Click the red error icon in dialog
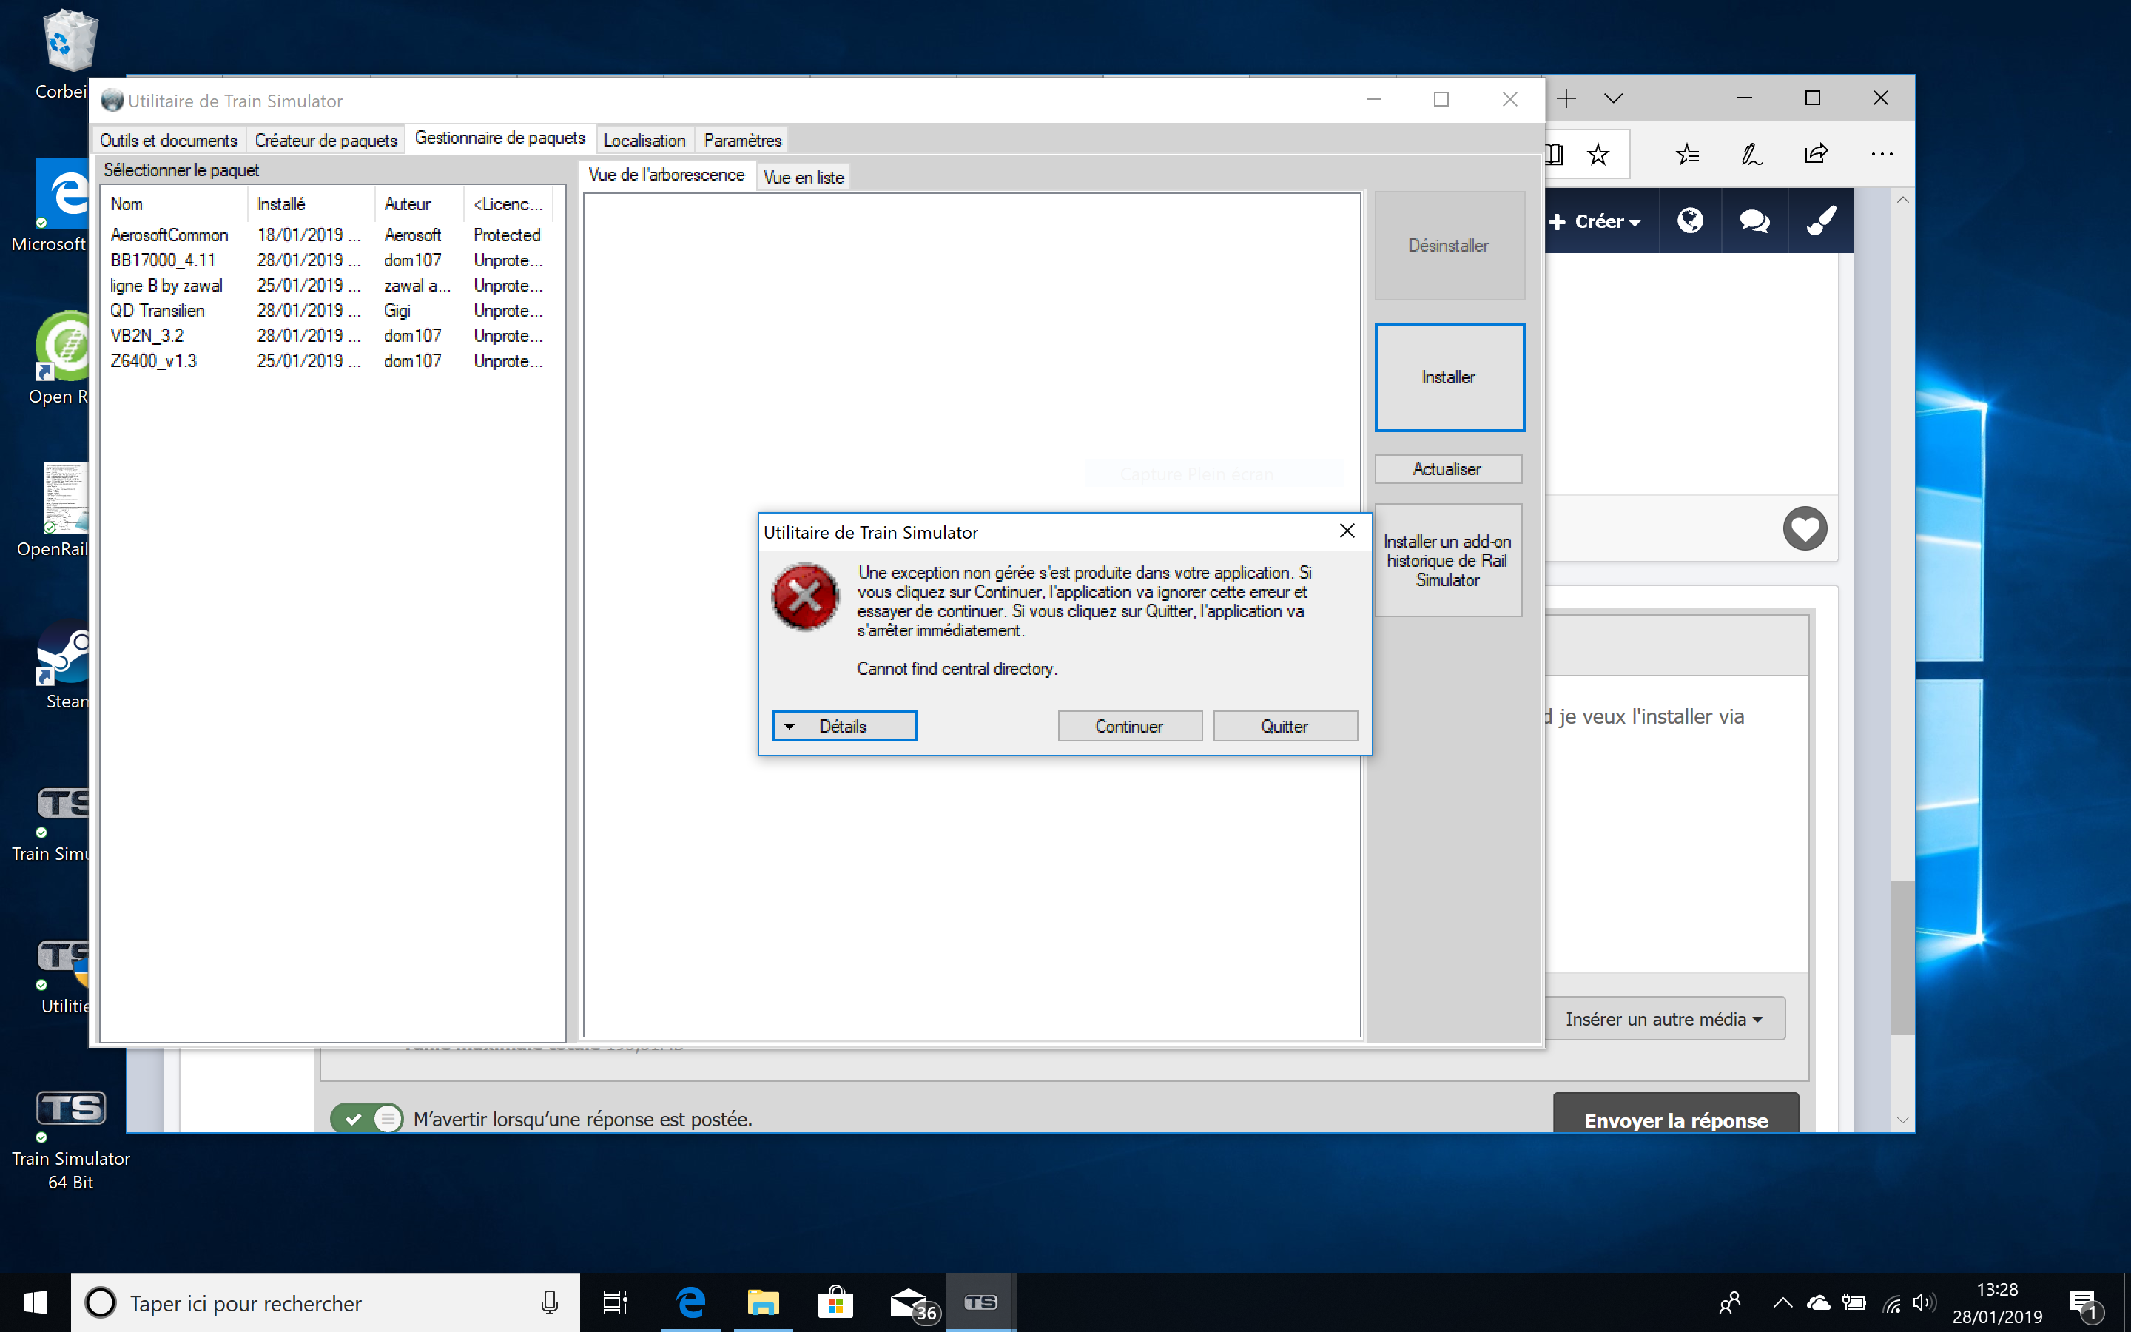 [805, 597]
